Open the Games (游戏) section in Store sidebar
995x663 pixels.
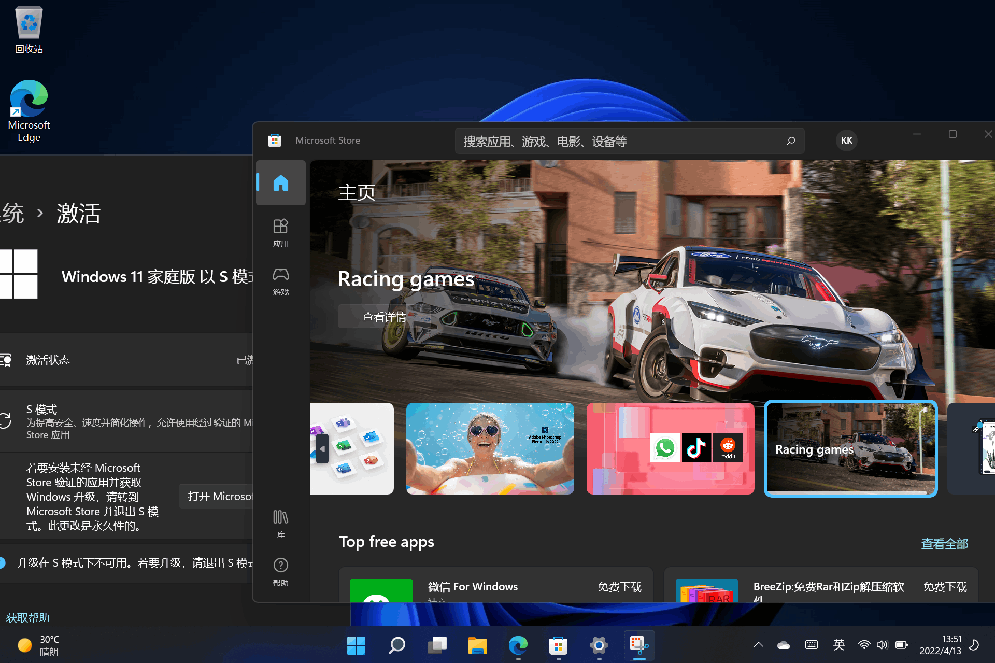(281, 281)
